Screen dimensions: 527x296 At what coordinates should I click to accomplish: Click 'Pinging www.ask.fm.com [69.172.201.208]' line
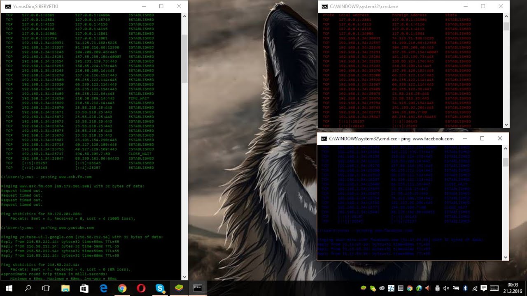pyautogui.click(x=72, y=186)
